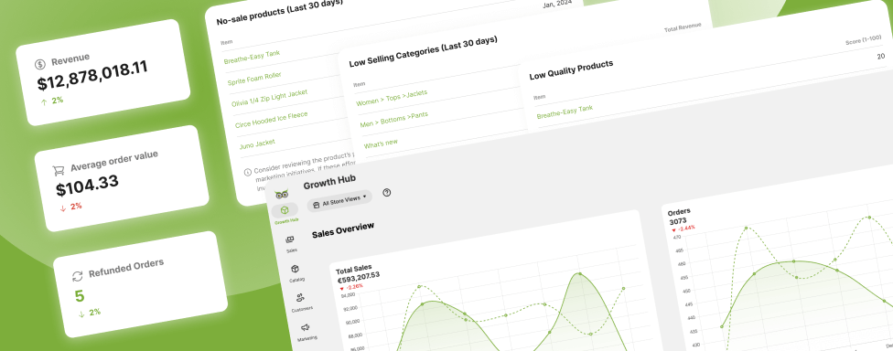The width and height of the screenshot is (893, 351).
Task: Open the Catalog sidebar icon
Action: point(296,271)
